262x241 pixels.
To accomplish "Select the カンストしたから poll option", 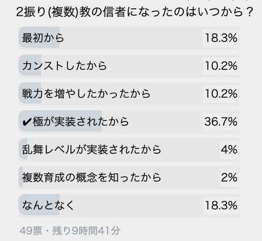I will coord(129,66).
